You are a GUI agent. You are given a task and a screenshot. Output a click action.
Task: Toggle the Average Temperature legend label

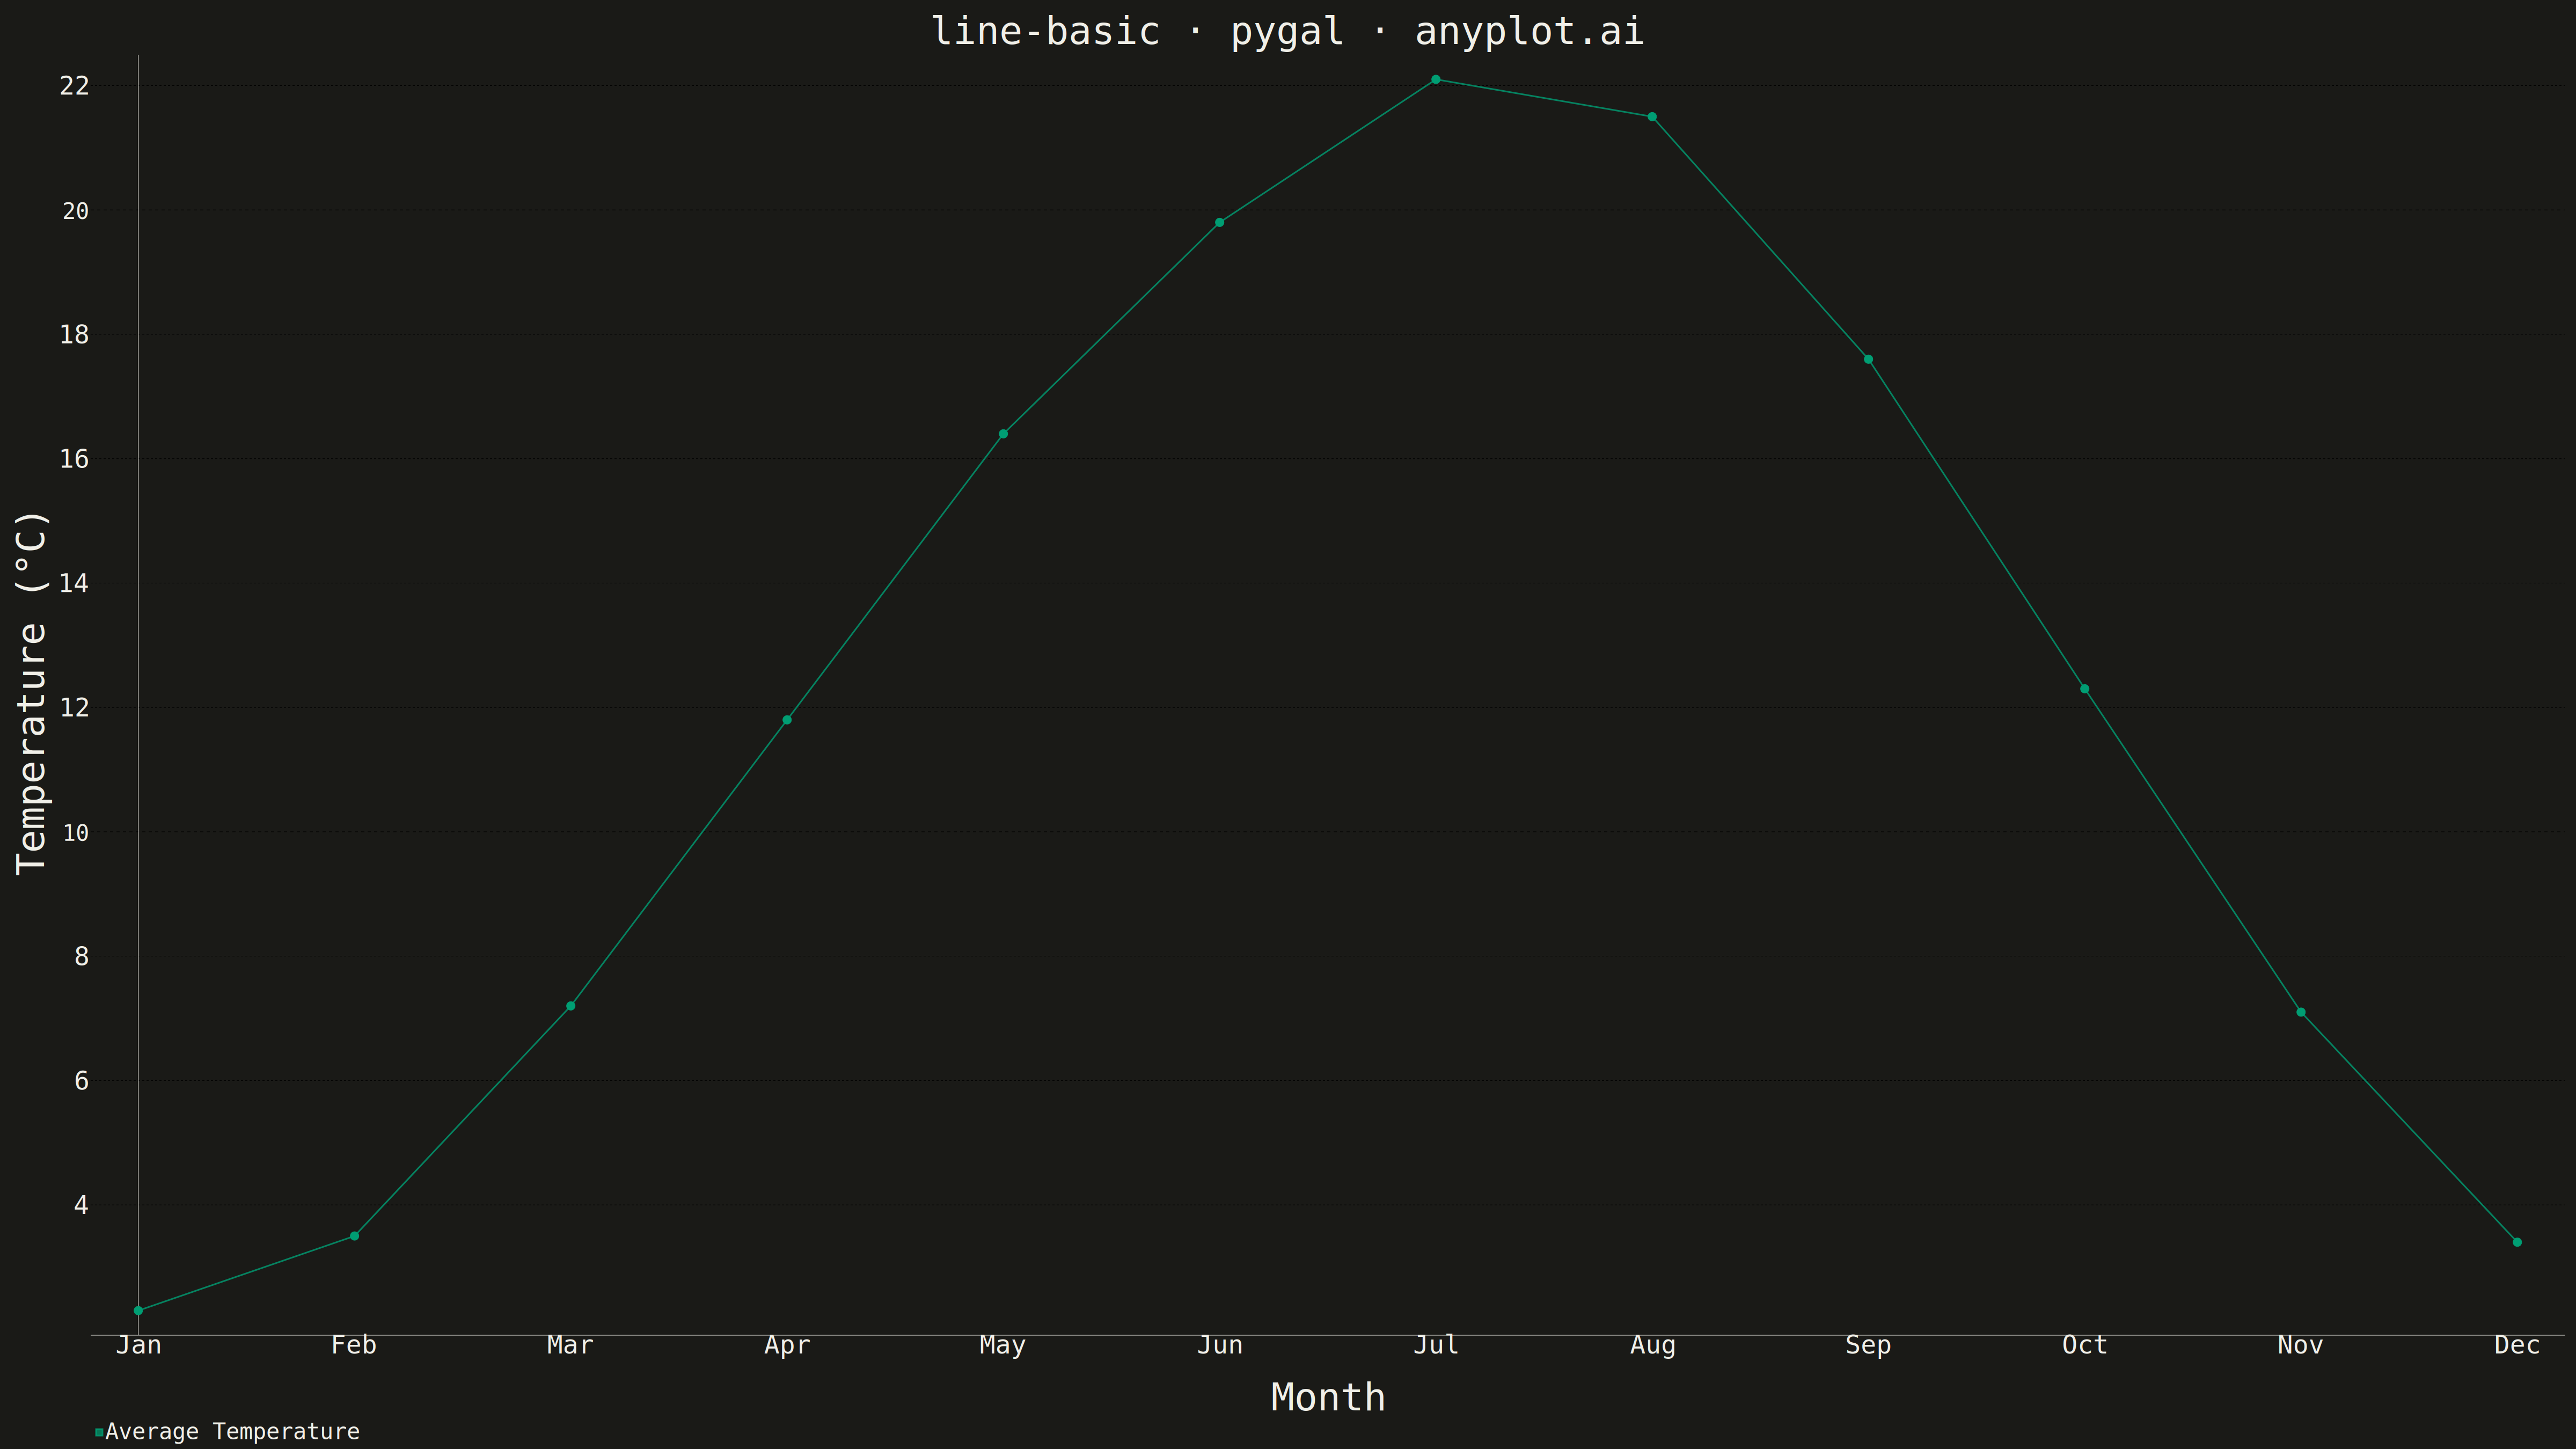tap(232, 1432)
